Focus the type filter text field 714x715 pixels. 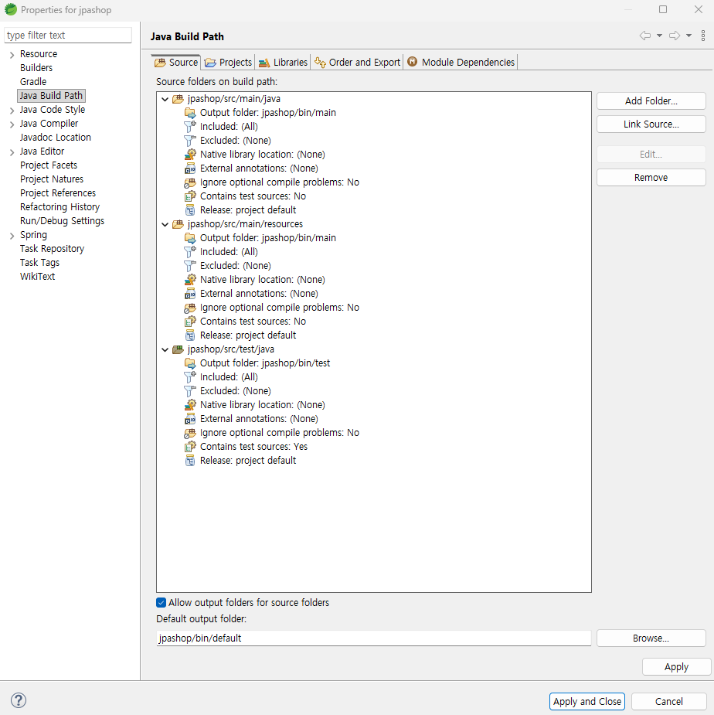[x=68, y=35]
